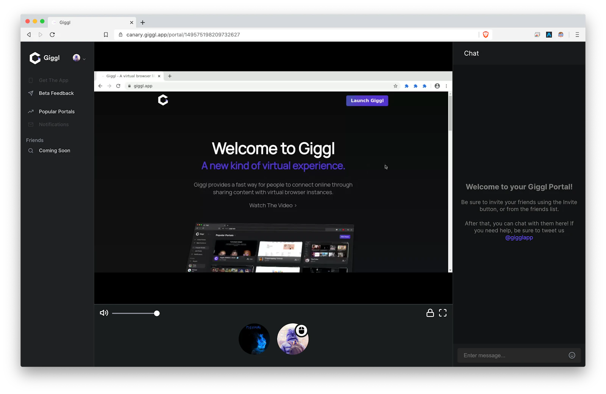606x394 pixels.
Task: Open Notifications in sidebar
Action: pyautogui.click(x=53, y=125)
